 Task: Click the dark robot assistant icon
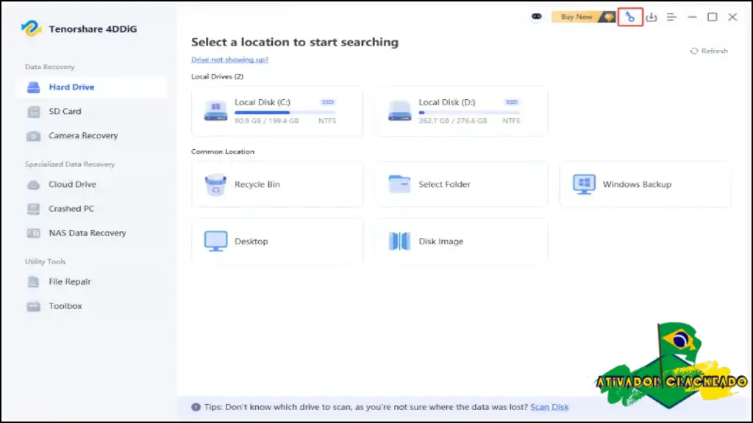[536, 17]
